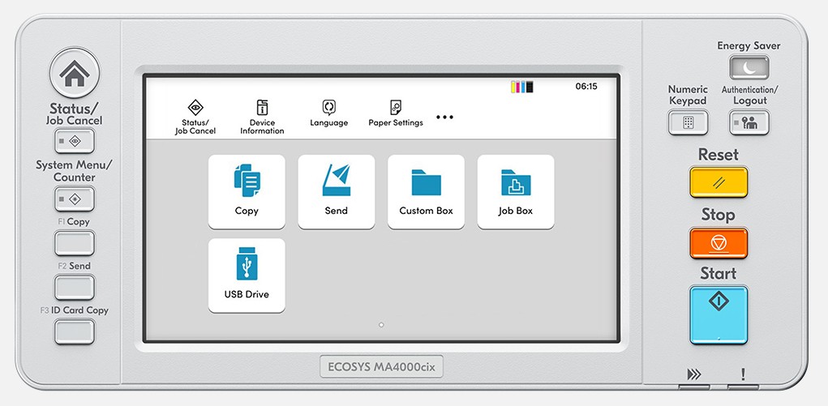Screen dimensions: 828x406
Task: Click the ECOSYS MA4000cix model label
Action: tap(381, 366)
